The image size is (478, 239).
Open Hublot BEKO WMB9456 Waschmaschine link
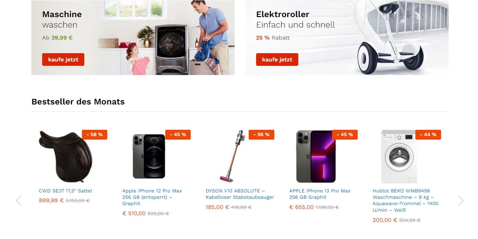[x=405, y=200]
